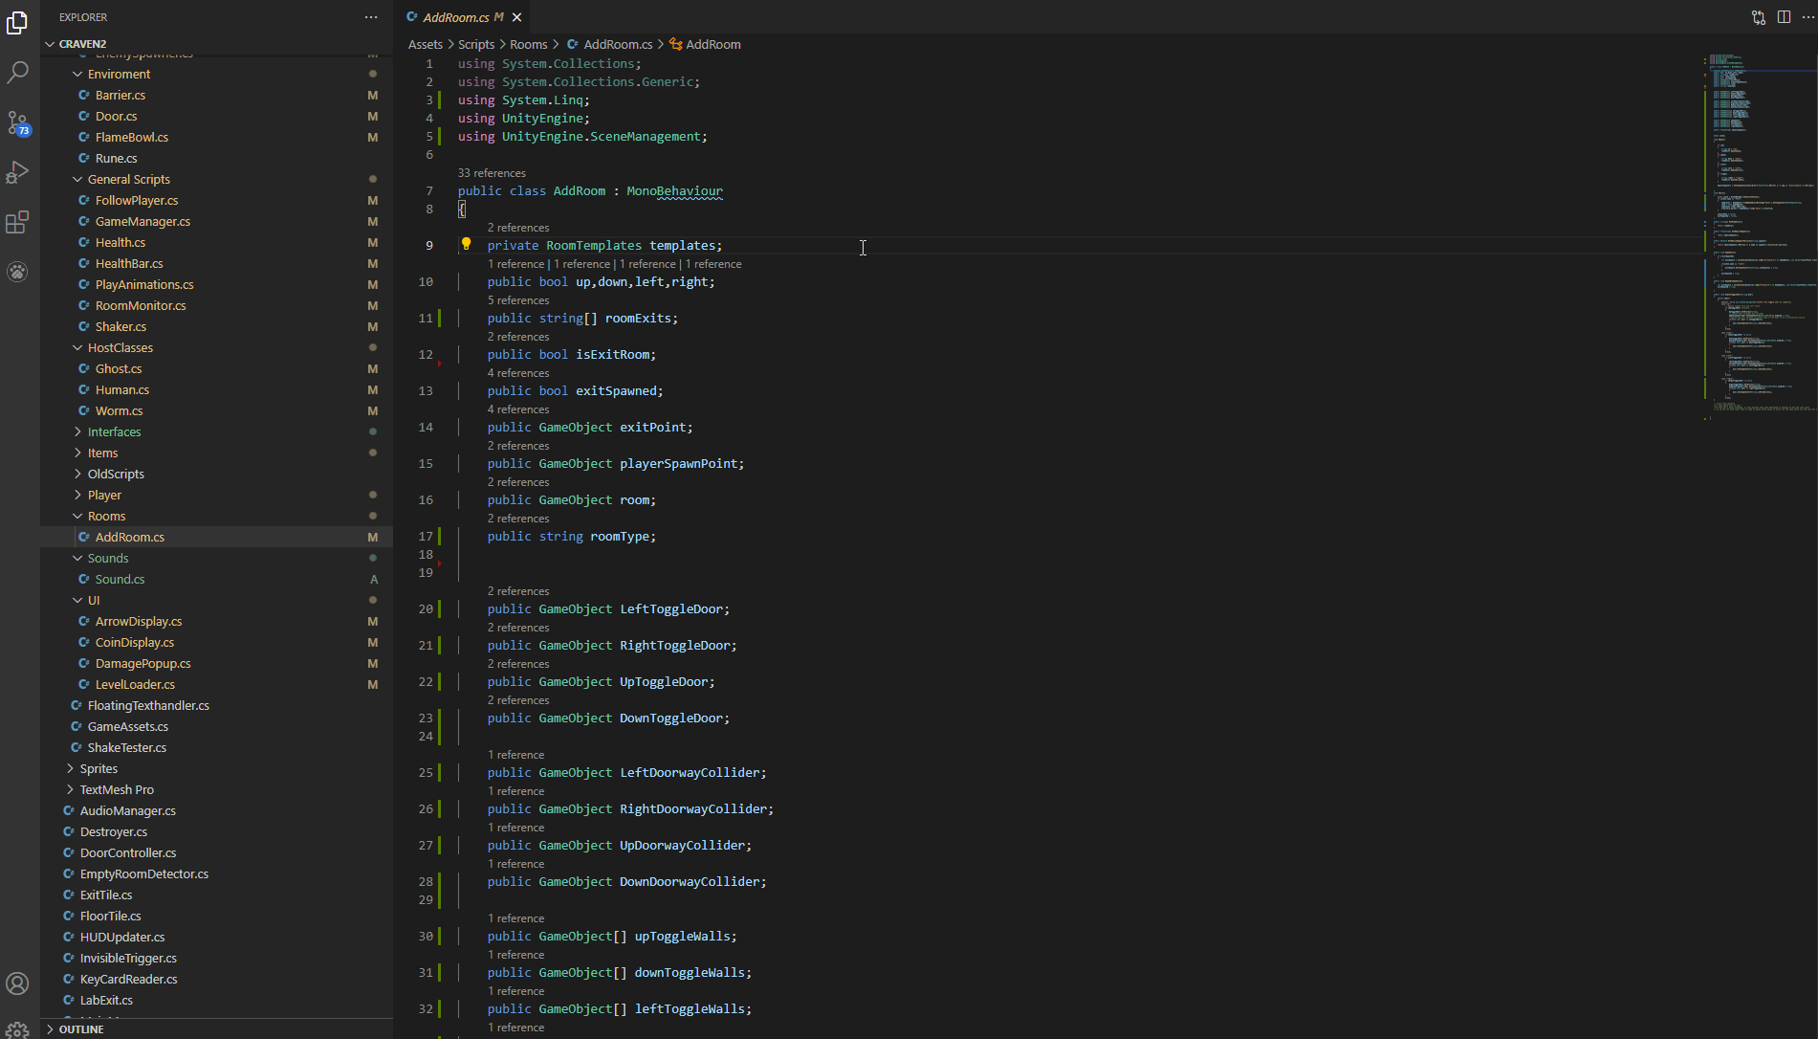This screenshot has width=1818, height=1039.
Task: Open Source Control view with 73 changes
Action: click(17, 122)
